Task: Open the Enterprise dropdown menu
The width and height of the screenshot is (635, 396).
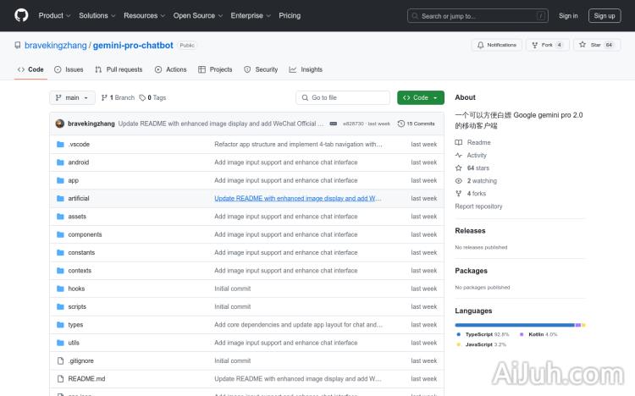Action: pyautogui.click(x=251, y=15)
